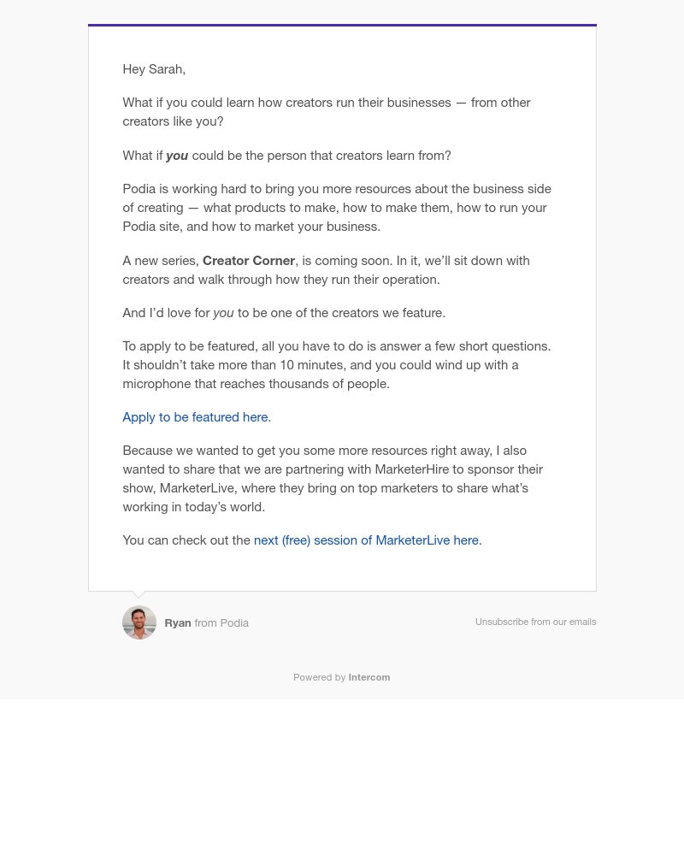This screenshot has width=684, height=855.
Task: Click the paragraph starting 'Because we wanted'
Action: point(333,479)
